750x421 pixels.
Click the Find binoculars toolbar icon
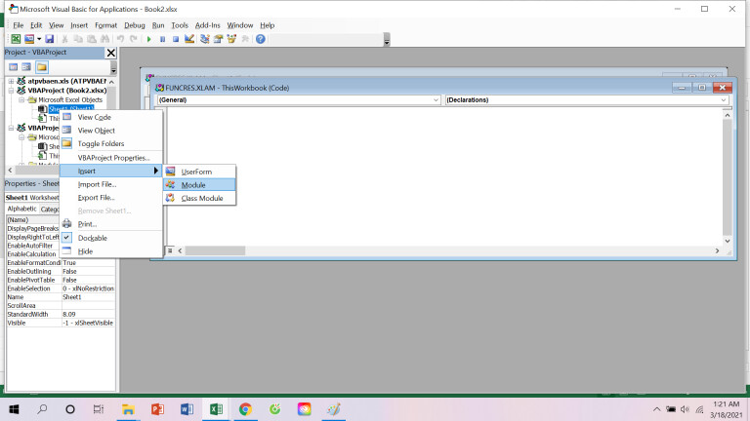click(x=104, y=39)
